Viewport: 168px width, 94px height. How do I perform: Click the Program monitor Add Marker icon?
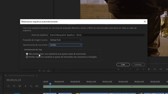tap(118, 69)
